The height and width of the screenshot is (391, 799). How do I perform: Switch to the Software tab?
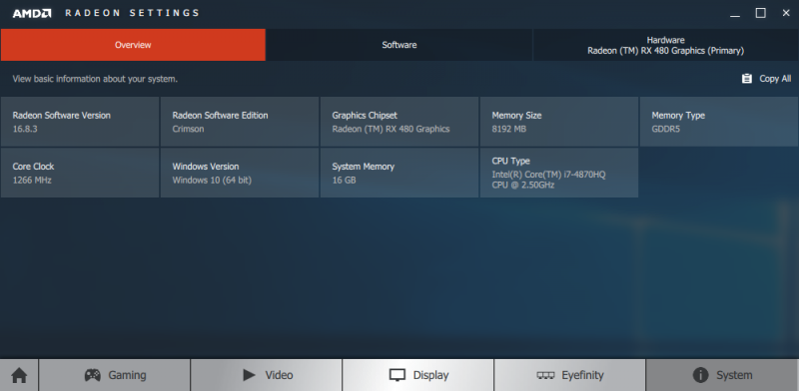[399, 45]
